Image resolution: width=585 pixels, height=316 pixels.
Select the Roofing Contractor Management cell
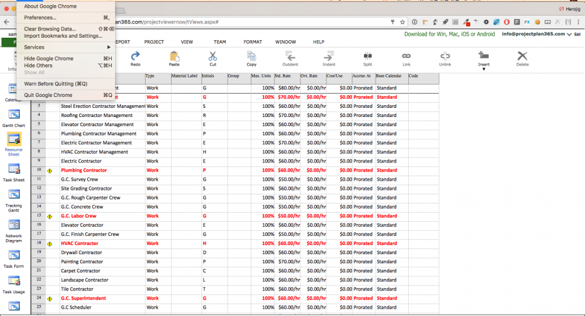tap(103, 115)
